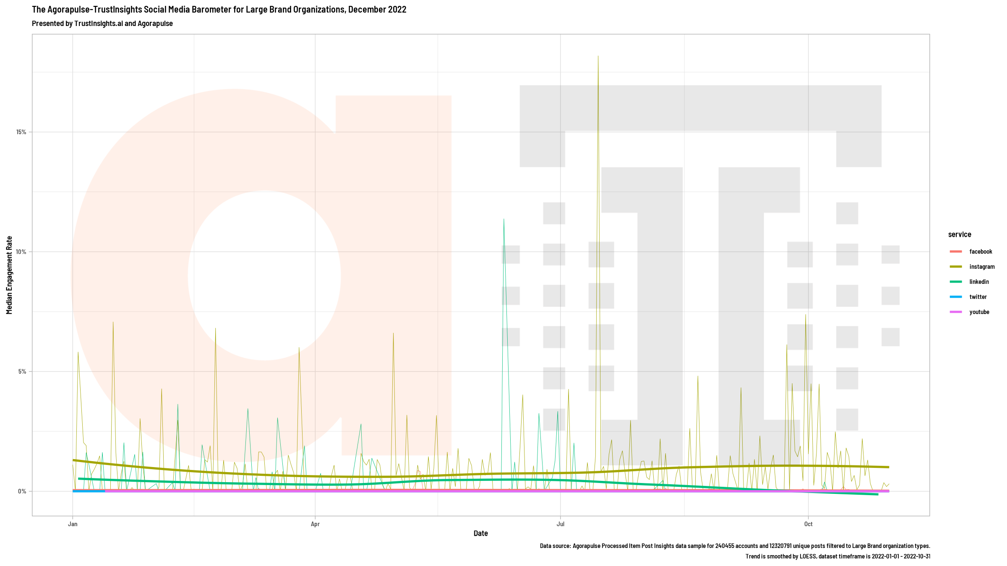Click the '5%' y-axis tick label
The image size is (1007, 566).
pos(22,371)
